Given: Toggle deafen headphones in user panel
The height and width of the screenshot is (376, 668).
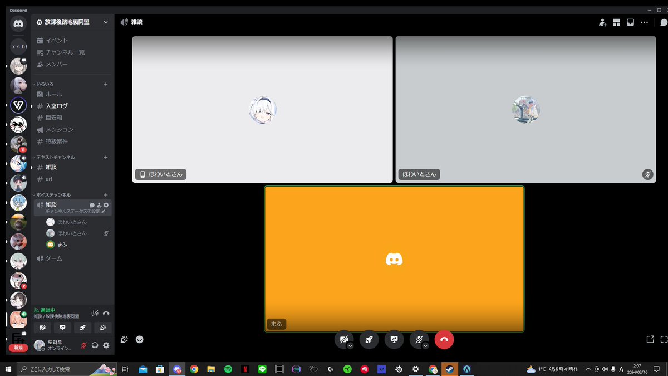Looking at the screenshot, I should click(x=95, y=345).
